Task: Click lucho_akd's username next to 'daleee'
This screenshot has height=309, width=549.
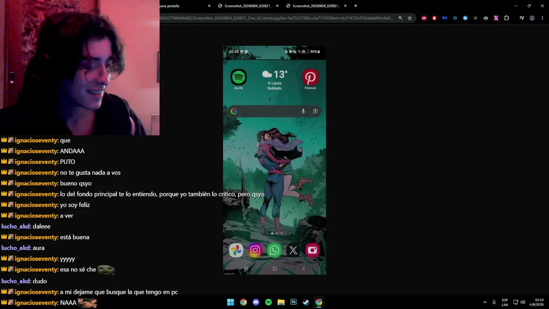Action: tap(15, 227)
